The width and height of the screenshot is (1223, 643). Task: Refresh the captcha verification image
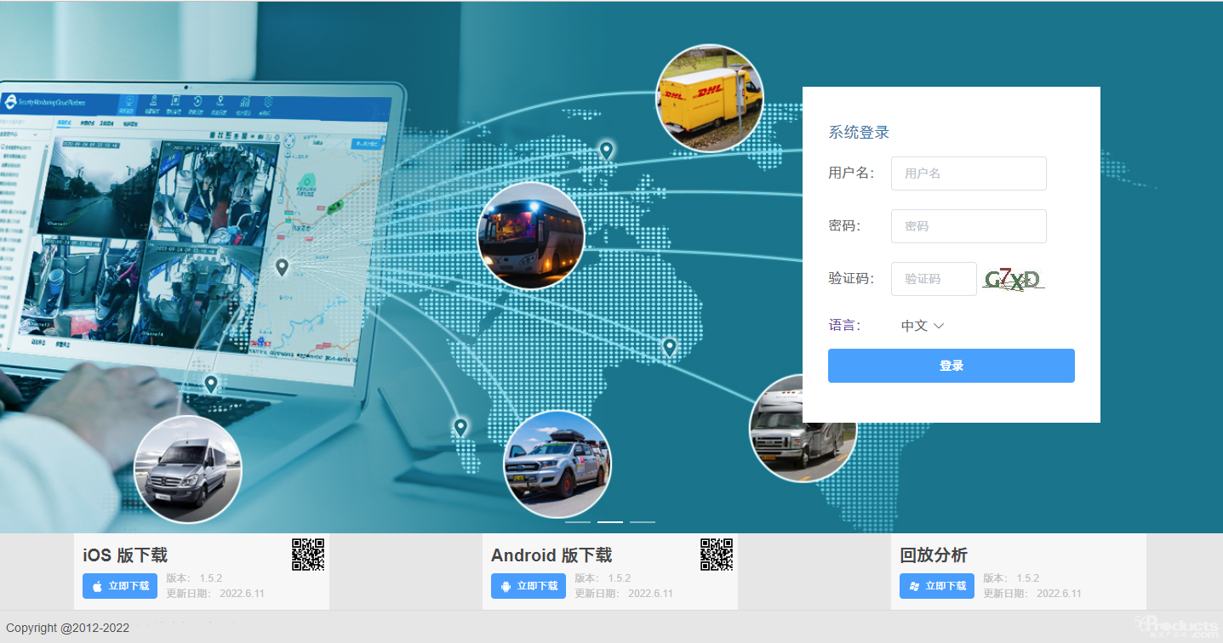click(1012, 279)
